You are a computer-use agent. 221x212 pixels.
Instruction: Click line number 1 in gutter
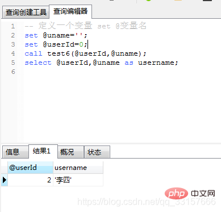(13, 26)
